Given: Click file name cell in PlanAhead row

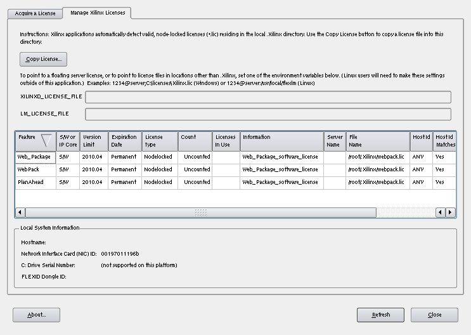Looking at the screenshot, I should (x=378, y=183).
